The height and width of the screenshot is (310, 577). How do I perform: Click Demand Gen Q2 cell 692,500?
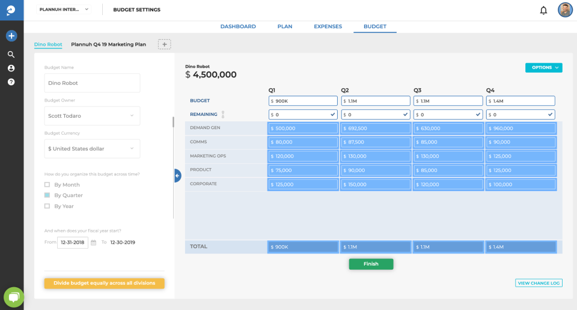pyautogui.click(x=375, y=129)
